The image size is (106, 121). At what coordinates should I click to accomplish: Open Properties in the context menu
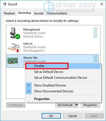tap(42, 99)
